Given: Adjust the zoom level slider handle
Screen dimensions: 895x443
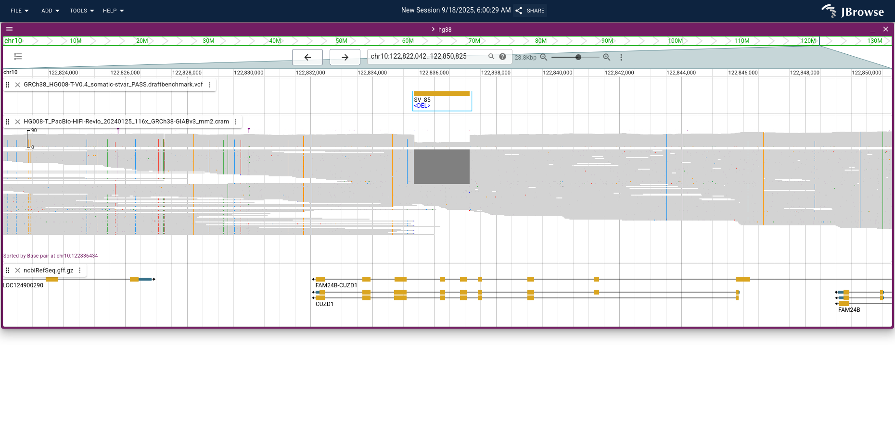Looking at the screenshot, I should [x=578, y=57].
